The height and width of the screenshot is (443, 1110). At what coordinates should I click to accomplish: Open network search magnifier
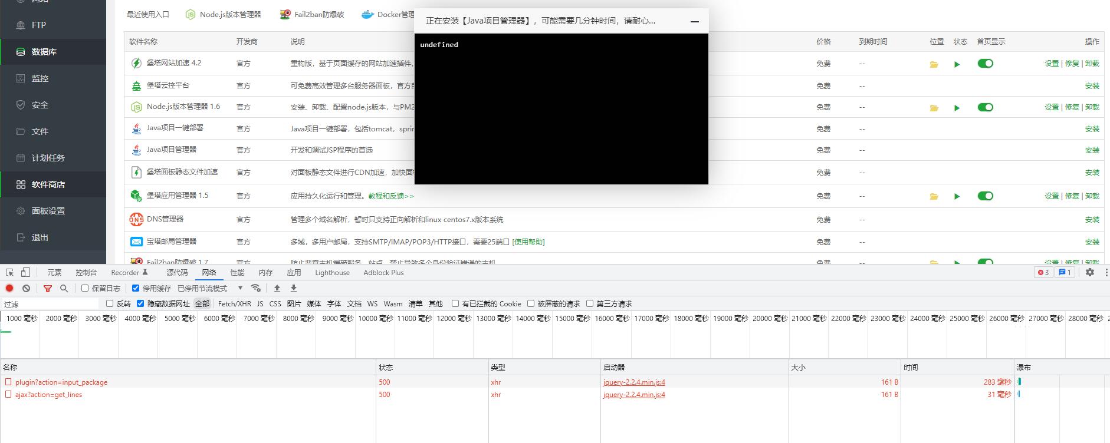click(64, 288)
